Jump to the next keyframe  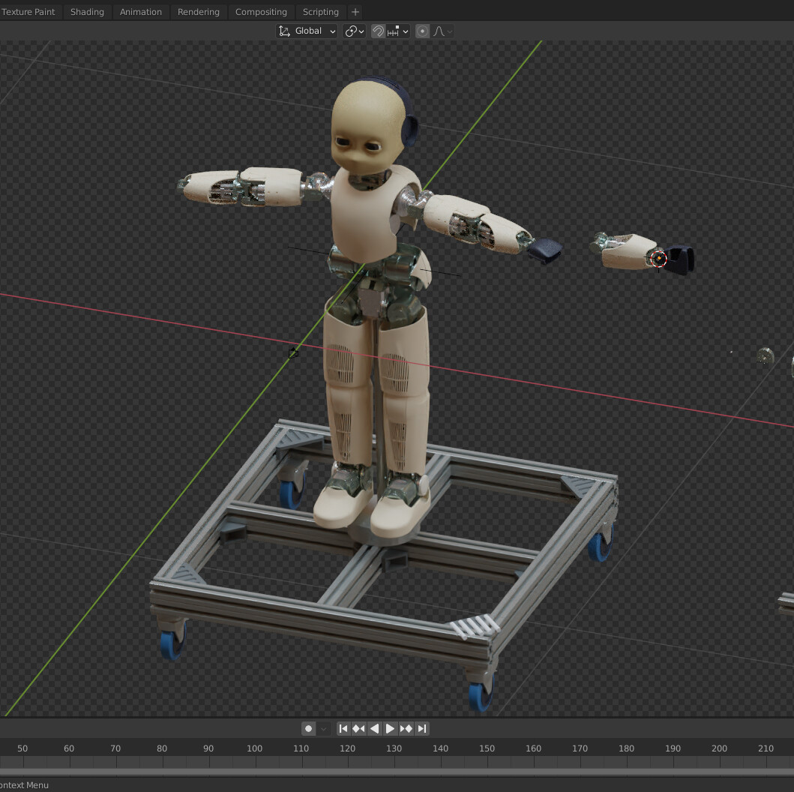point(406,728)
